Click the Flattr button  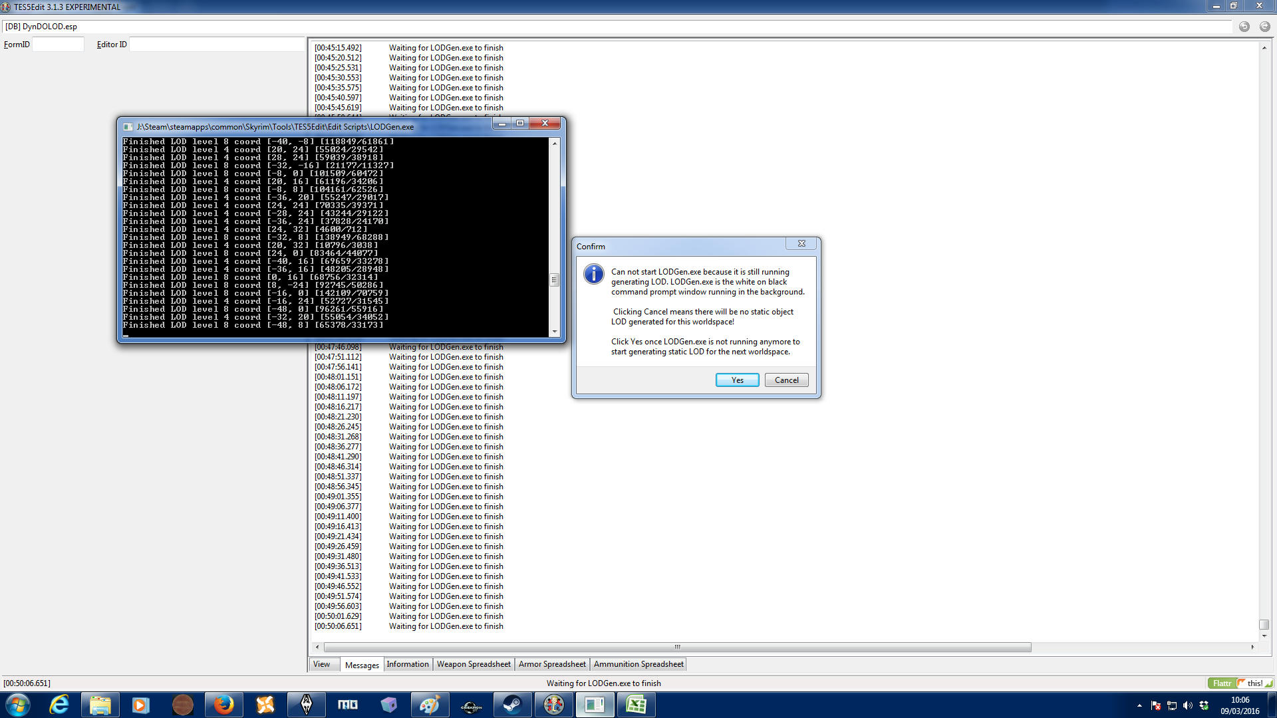tap(1222, 683)
